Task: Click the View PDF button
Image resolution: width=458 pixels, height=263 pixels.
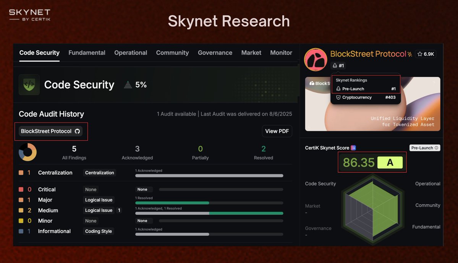Action: [x=277, y=131]
